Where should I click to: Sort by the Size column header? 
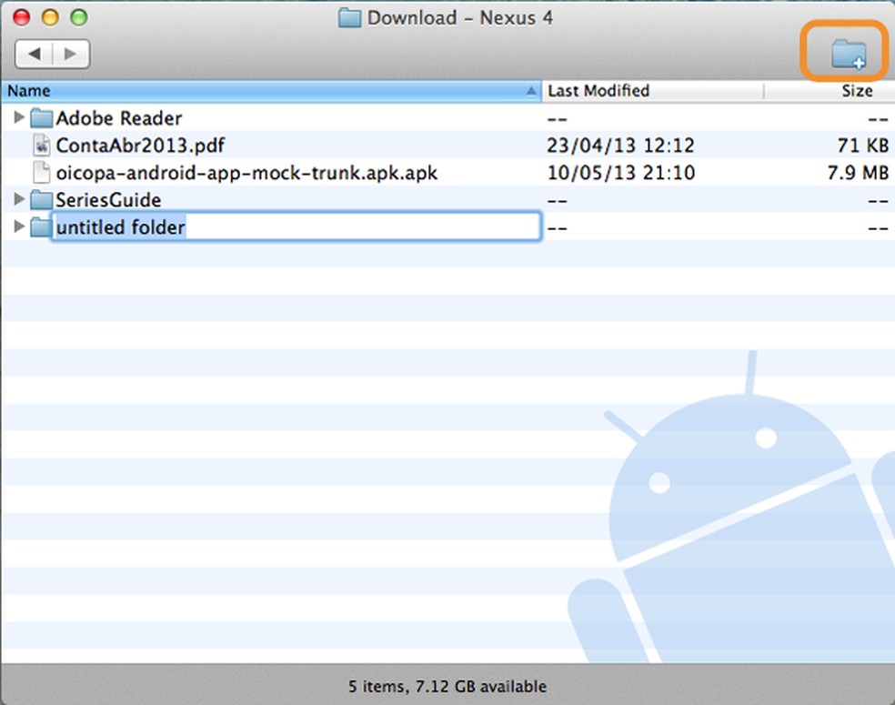[x=830, y=91]
